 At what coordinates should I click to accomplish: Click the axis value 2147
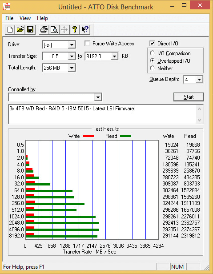tap(92, 246)
